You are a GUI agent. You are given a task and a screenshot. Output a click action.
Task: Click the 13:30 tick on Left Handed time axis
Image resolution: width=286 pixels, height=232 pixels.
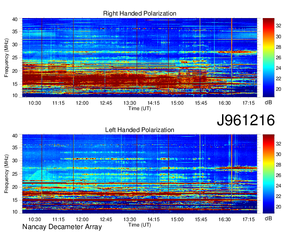pos(130,219)
